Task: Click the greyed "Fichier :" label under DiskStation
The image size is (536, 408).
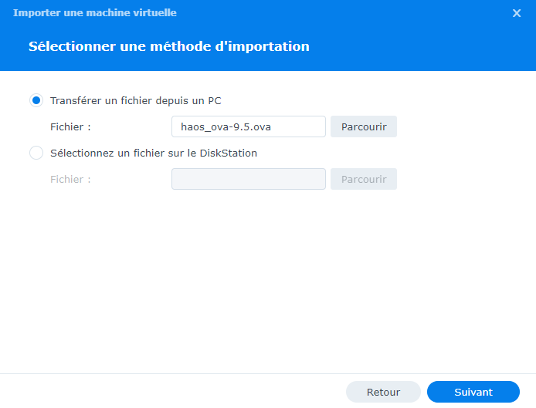Action: click(70, 179)
